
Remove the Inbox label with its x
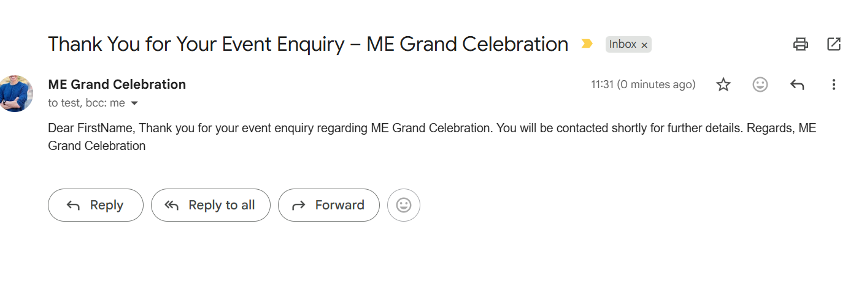(x=644, y=45)
